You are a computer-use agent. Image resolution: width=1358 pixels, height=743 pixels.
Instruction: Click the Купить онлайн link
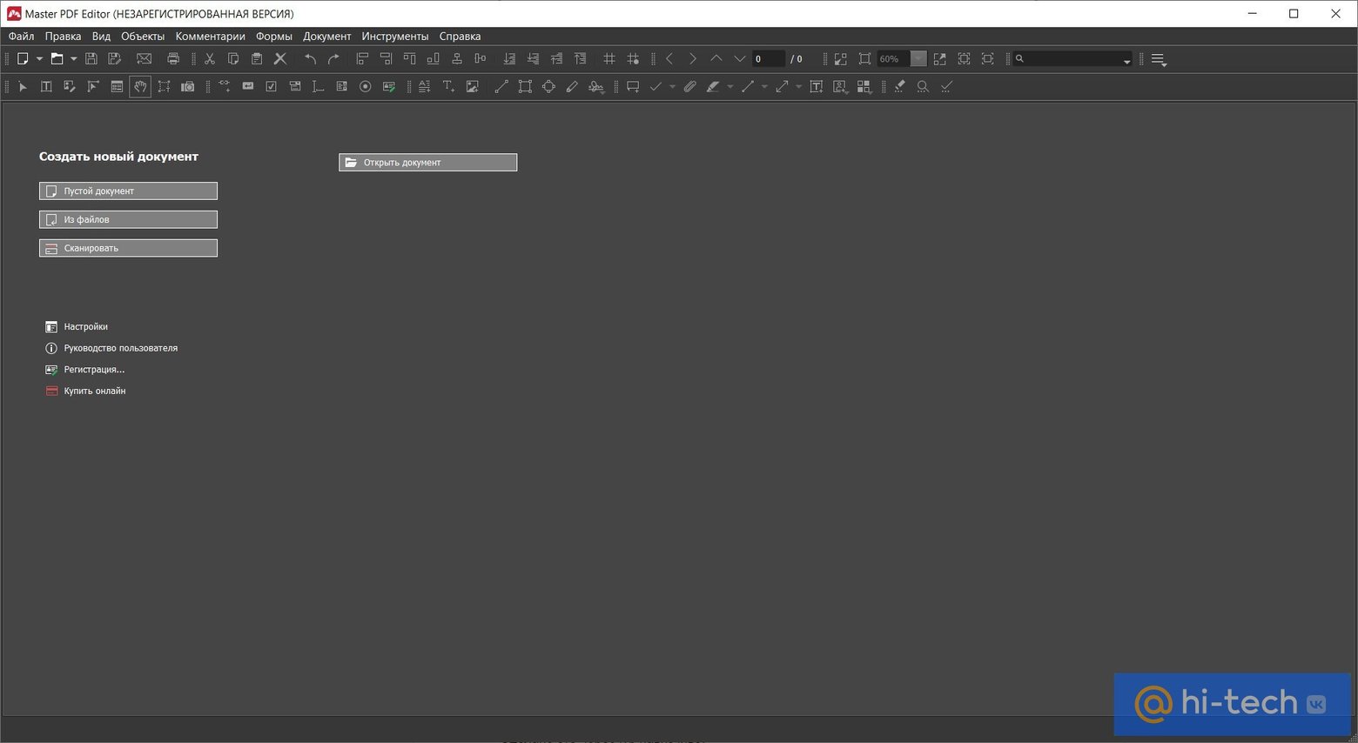click(85, 392)
